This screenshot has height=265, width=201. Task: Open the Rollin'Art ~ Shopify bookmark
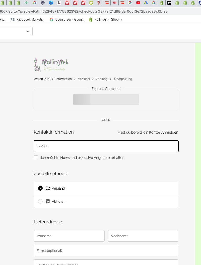point(105,19)
